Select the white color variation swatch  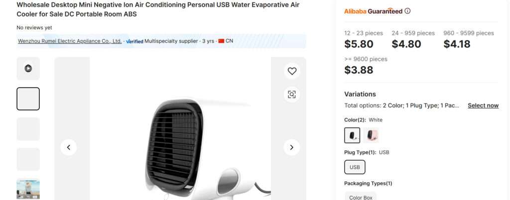pyautogui.click(x=352, y=135)
